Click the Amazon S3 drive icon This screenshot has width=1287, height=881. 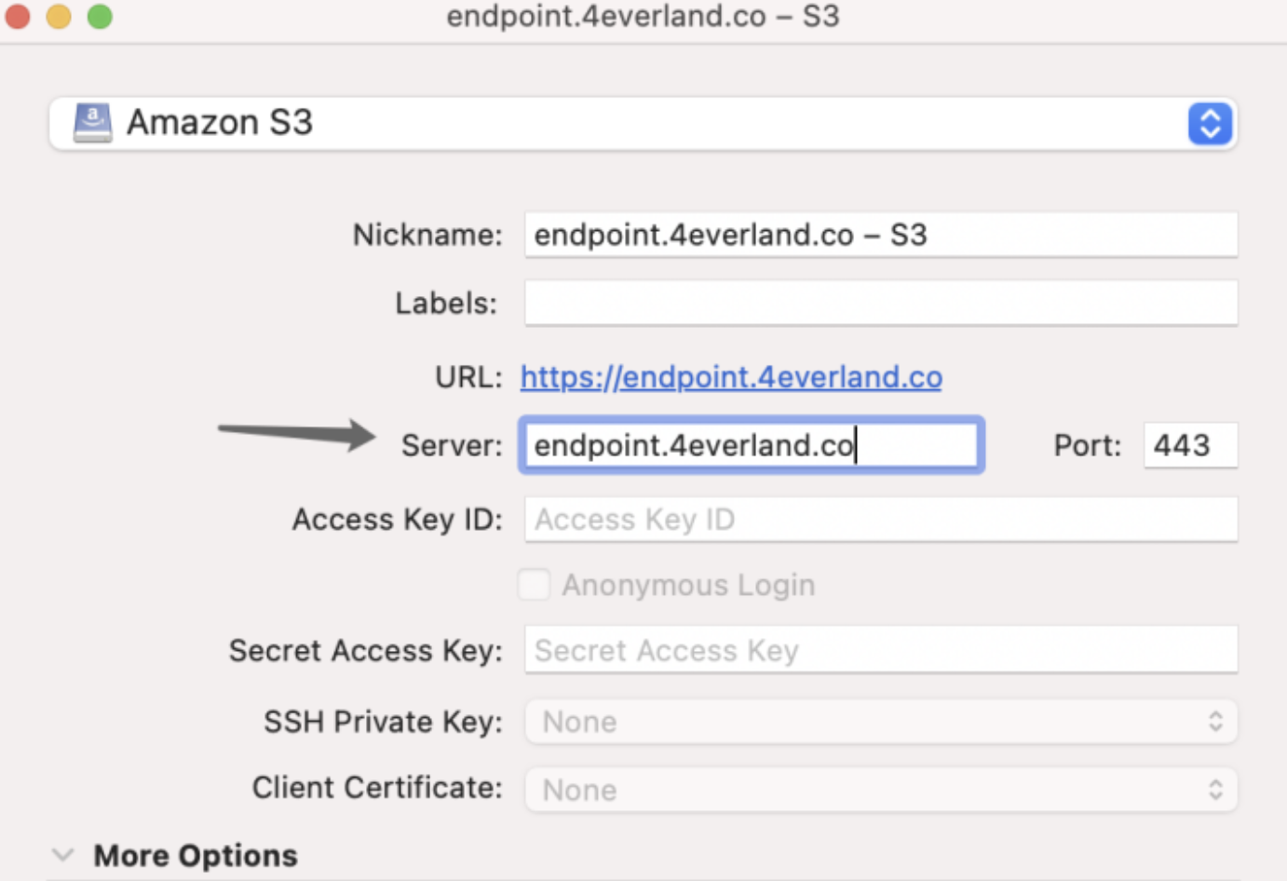[91, 121]
